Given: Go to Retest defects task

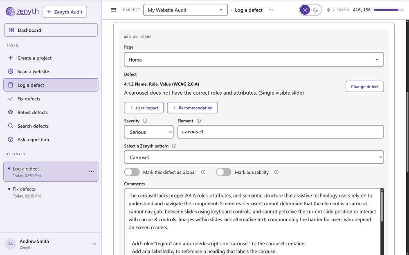Looking at the screenshot, I should pyautogui.click(x=51, y=112).
